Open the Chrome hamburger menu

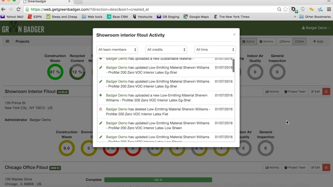click(x=329, y=9)
